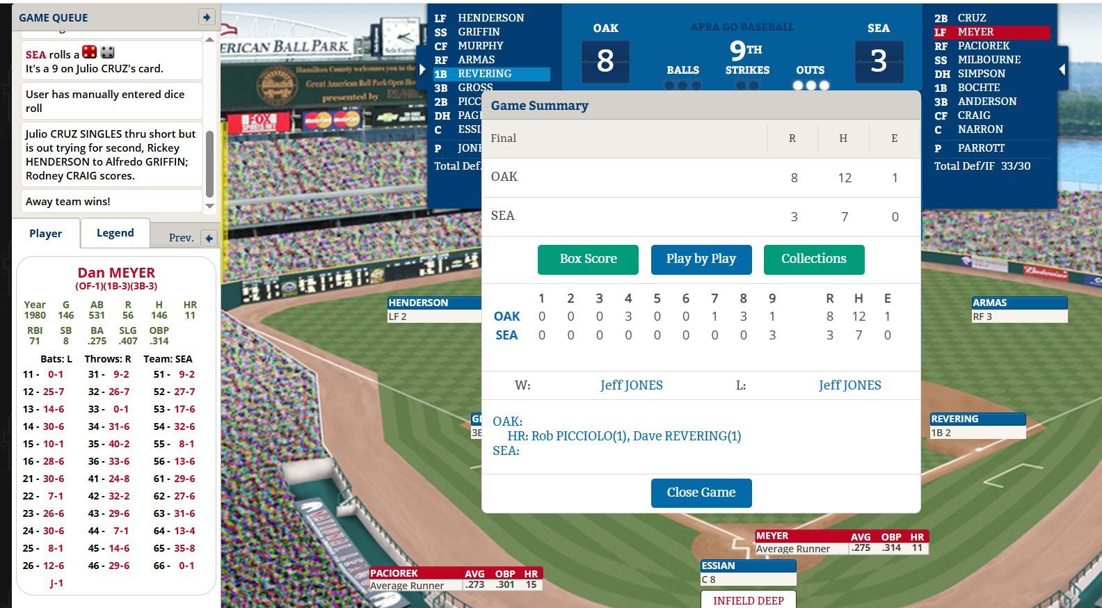Viewport: 1102px width, 608px height.
Task: Open winning pitcher Jeff JONES link
Action: click(632, 385)
